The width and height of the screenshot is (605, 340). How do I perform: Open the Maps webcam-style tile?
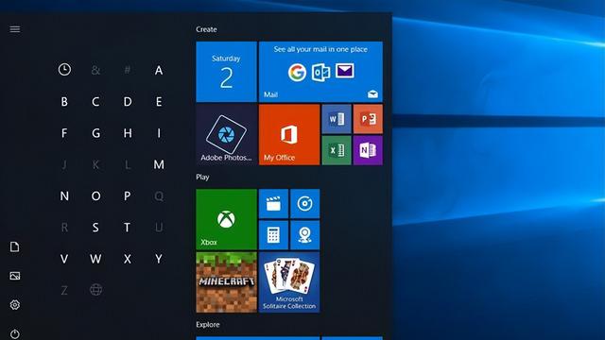click(x=304, y=235)
